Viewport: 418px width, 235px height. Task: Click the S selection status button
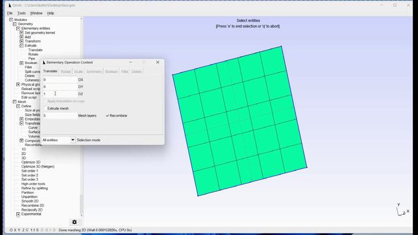(37, 230)
